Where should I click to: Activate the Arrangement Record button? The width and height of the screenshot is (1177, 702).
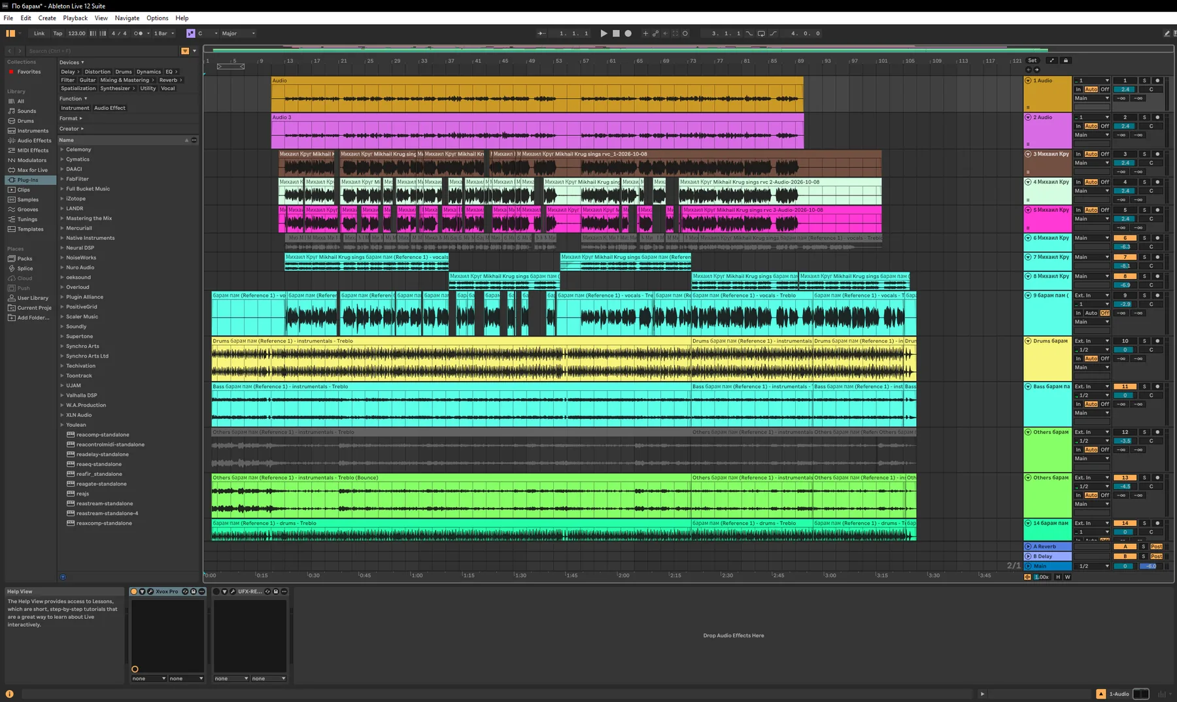[628, 33]
